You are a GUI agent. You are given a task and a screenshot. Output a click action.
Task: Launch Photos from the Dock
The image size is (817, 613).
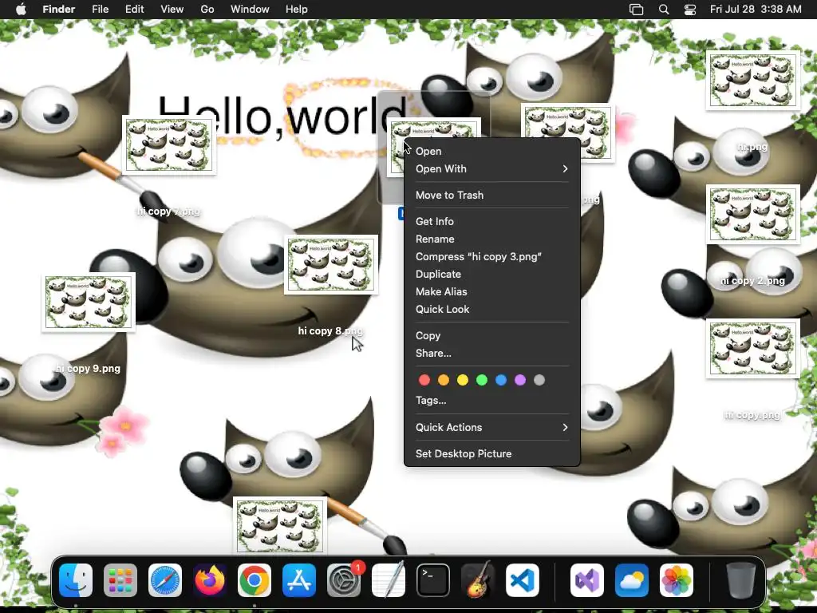tap(677, 580)
